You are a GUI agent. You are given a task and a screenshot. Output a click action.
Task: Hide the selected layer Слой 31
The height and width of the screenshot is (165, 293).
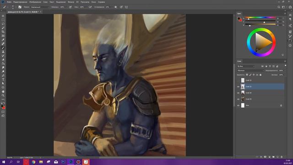pyautogui.click(x=238, y=87)
